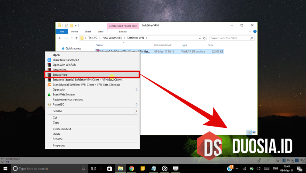Select Quick access in navigation pane
The height and width of the screenshot is (173, 306).
coord(73,48)
